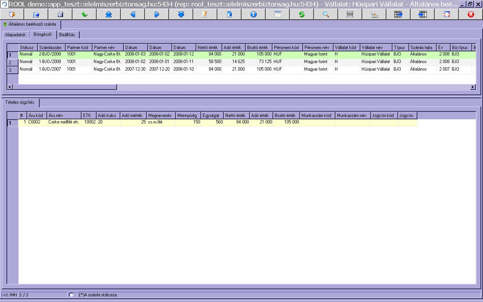Viewport: 483px width, 302px height.
Task: Click the magnifying glass search icon
Action: click(326, 14)
